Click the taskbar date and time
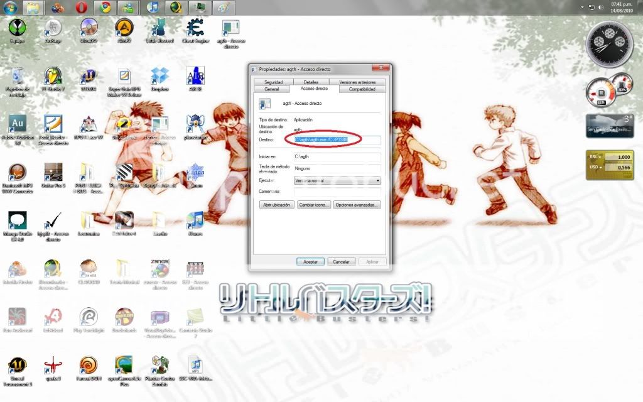This screenshot has height=402, width=643. (621, 8)
